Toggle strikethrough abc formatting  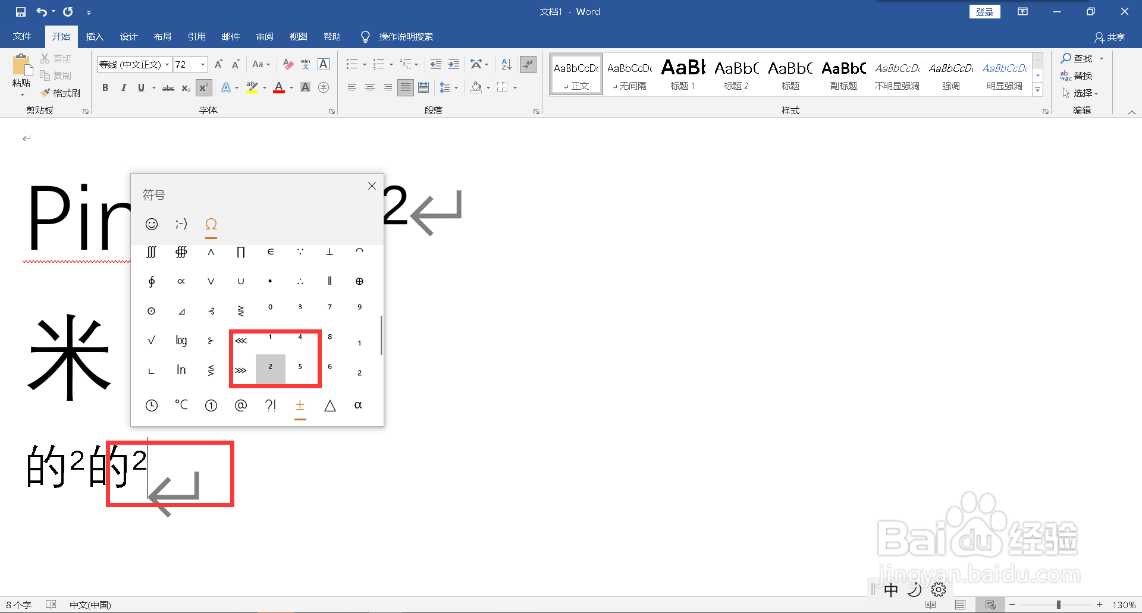168,87
